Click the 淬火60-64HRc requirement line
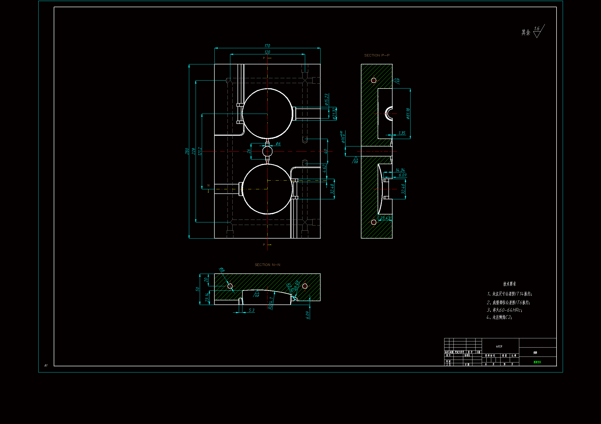Viewport: 601px width, 424px height. pyautogui.click(x=504, y=310)
